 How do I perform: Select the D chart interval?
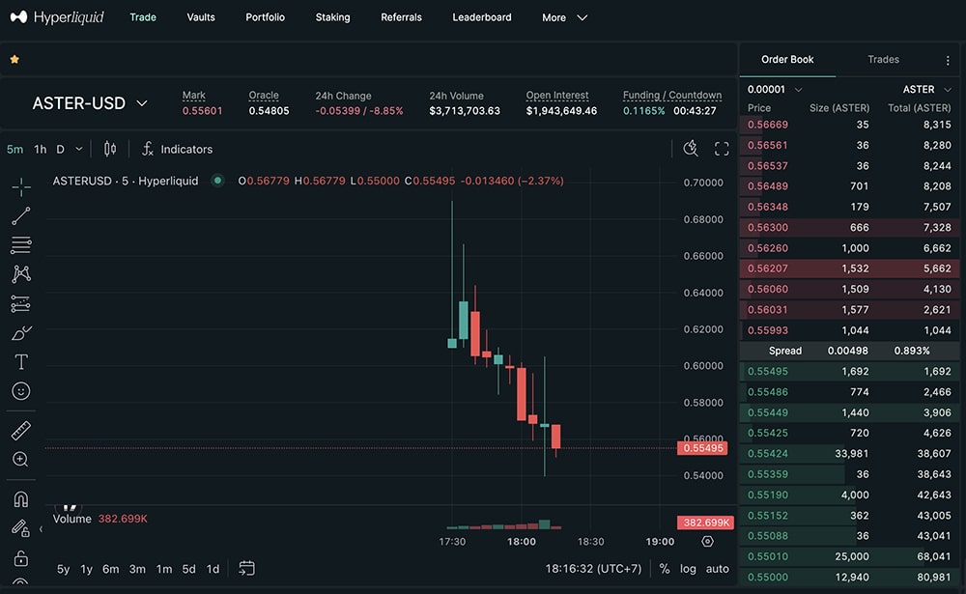pyautogui.click(x=60, y=149)
